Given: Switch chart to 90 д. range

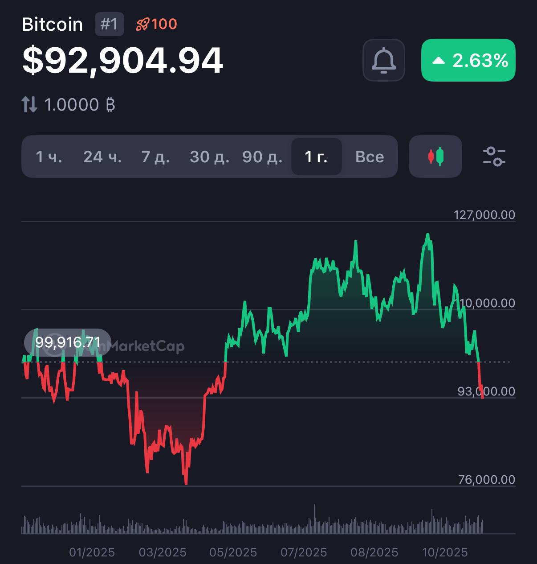Looking at the screenshot, I should pos(262,156).
